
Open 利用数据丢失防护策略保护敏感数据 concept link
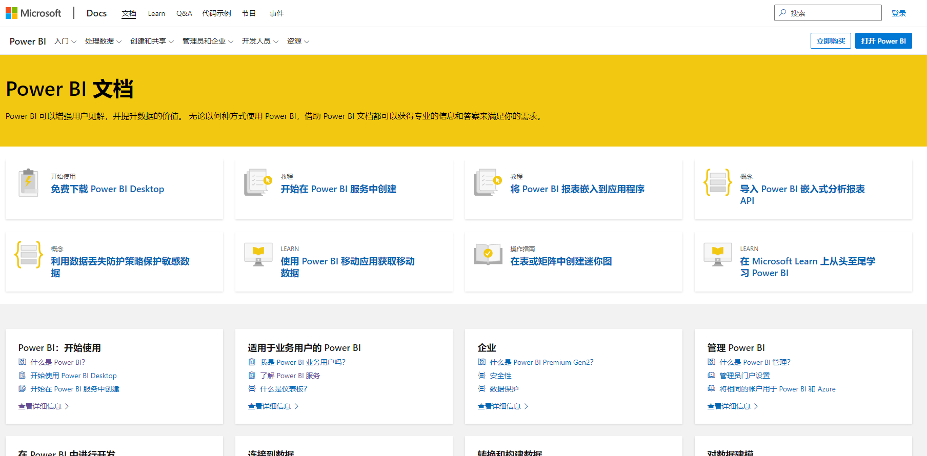pyautogui.click(x=120, y=267)
